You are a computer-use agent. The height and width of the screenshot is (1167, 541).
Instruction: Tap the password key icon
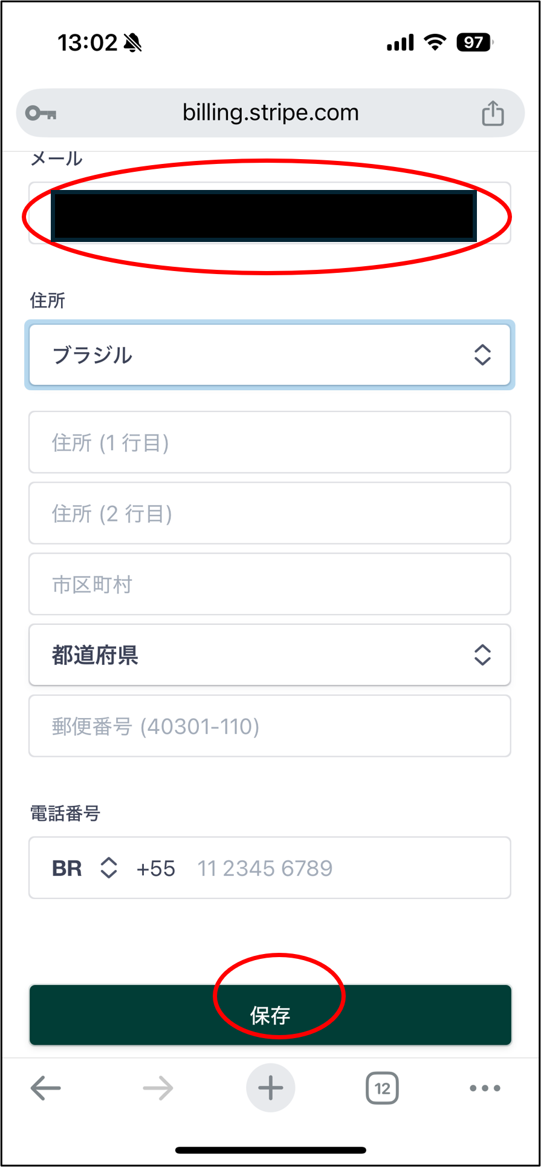coord(40,113)
